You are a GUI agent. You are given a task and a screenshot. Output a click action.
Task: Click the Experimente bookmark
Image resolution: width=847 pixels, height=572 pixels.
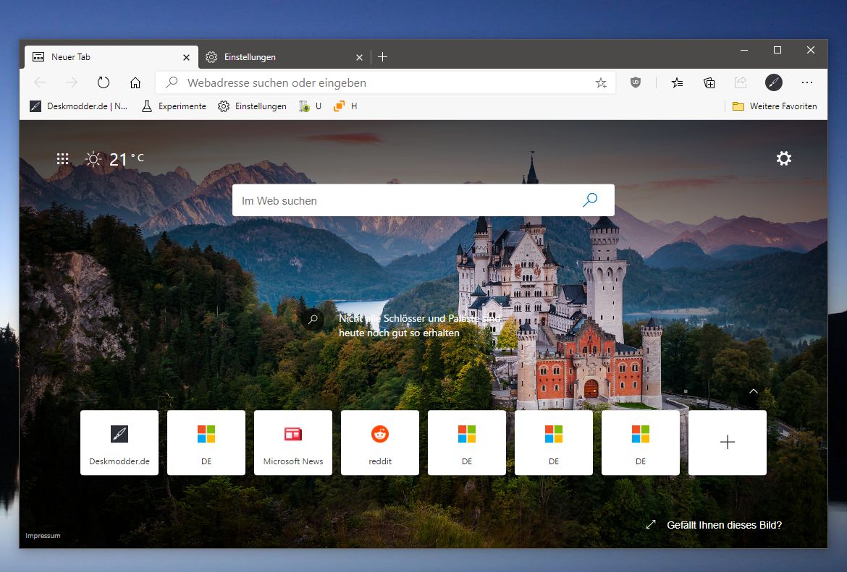174,106
